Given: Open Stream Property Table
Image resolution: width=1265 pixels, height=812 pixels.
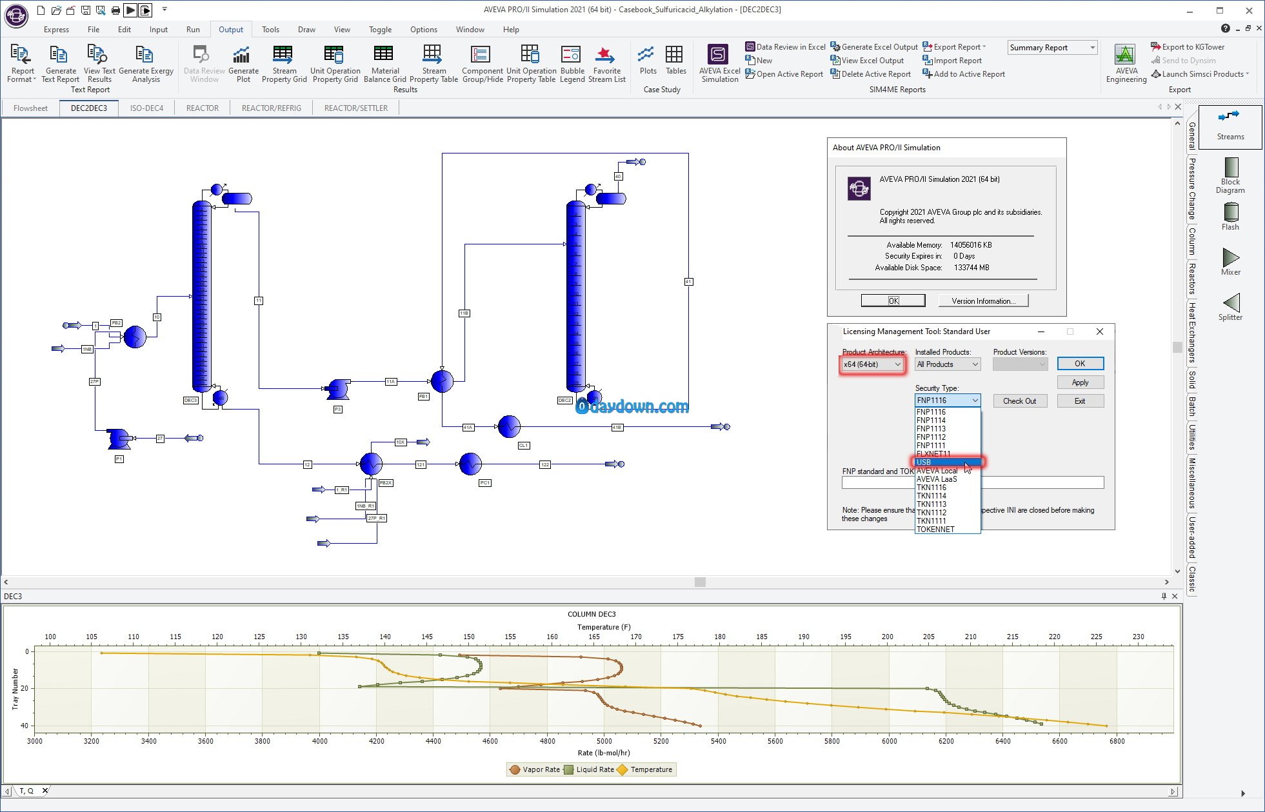Looking at the screenshot, I should pyautogui.click(x=433, y=64).
